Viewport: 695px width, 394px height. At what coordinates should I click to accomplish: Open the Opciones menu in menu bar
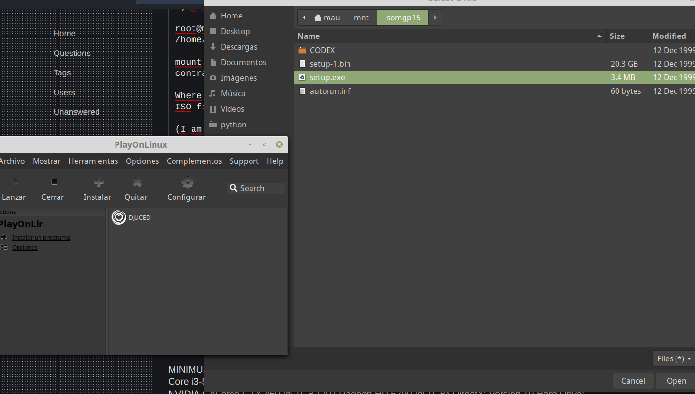click(142, 161)
